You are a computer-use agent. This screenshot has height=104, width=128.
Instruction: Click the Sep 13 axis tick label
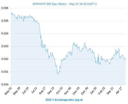(x=51, y=90)
